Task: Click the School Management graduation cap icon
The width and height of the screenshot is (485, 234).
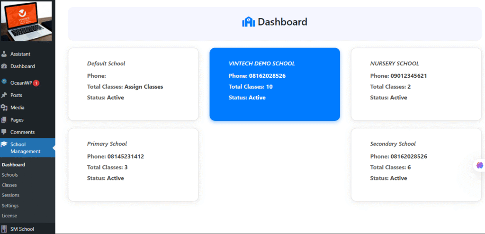Action: coord(4,145)
